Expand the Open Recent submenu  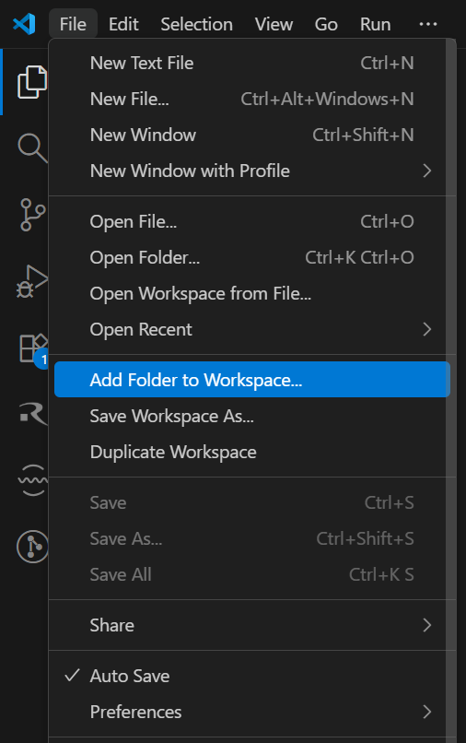[x=252, y=329]
